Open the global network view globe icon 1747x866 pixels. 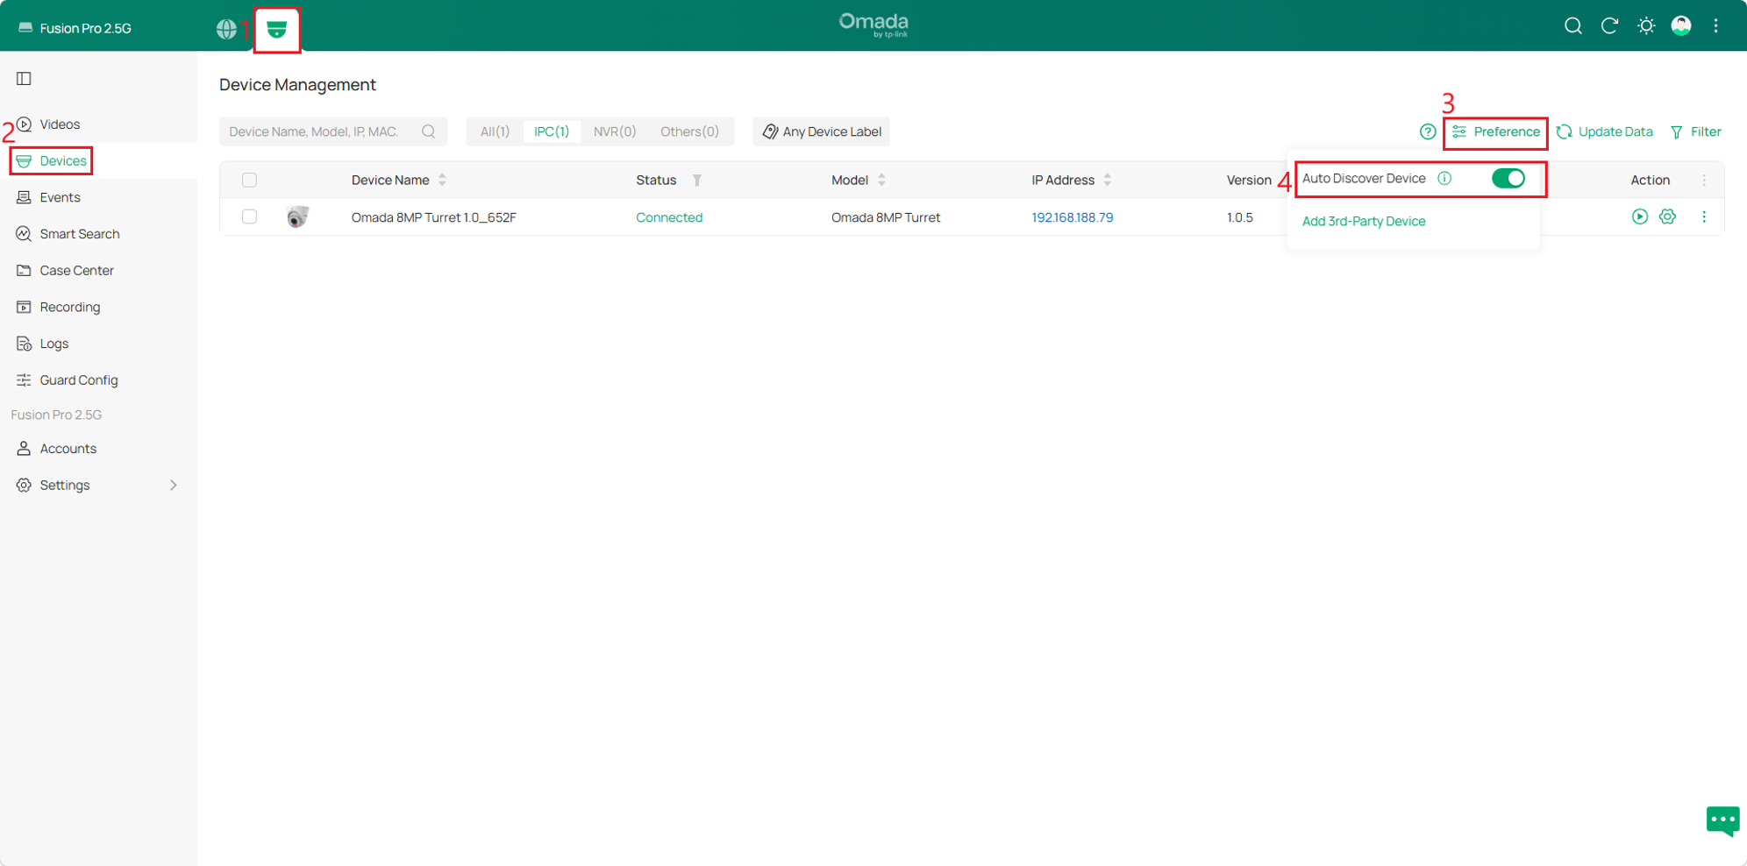(x=226, y=29)
